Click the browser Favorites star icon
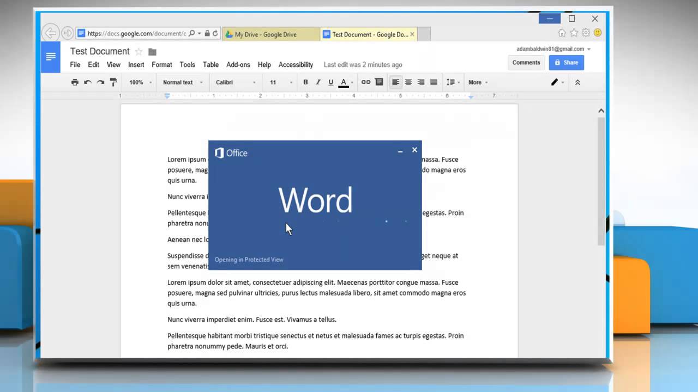 (574, 33)
